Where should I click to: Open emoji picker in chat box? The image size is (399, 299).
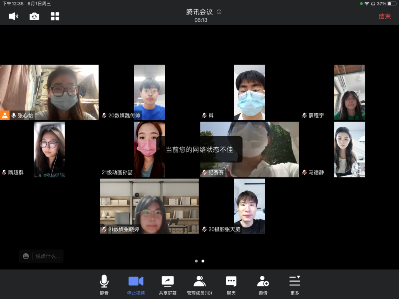coord(26,256)
